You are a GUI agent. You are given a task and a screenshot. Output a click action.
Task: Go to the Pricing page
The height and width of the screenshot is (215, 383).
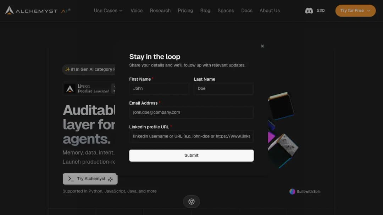[x=185, y=11]
